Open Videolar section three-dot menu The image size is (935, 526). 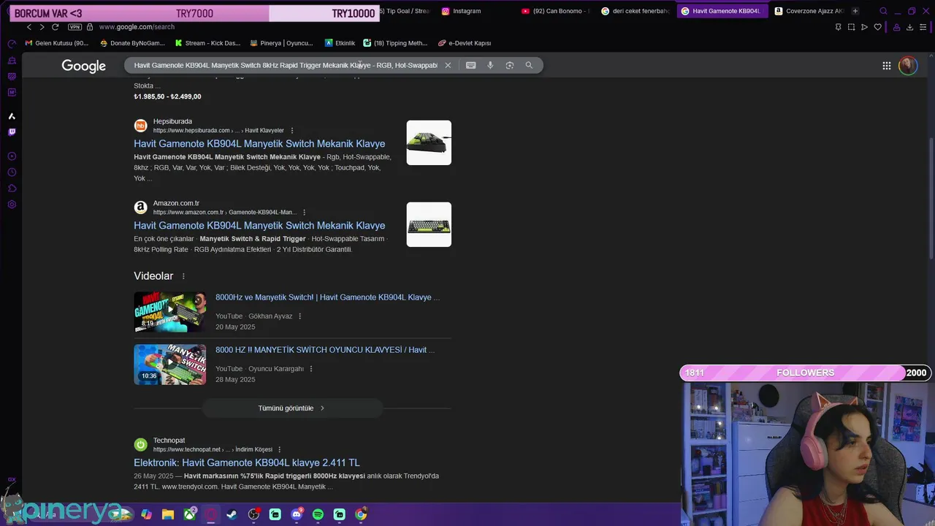click(x=183, y=276)
